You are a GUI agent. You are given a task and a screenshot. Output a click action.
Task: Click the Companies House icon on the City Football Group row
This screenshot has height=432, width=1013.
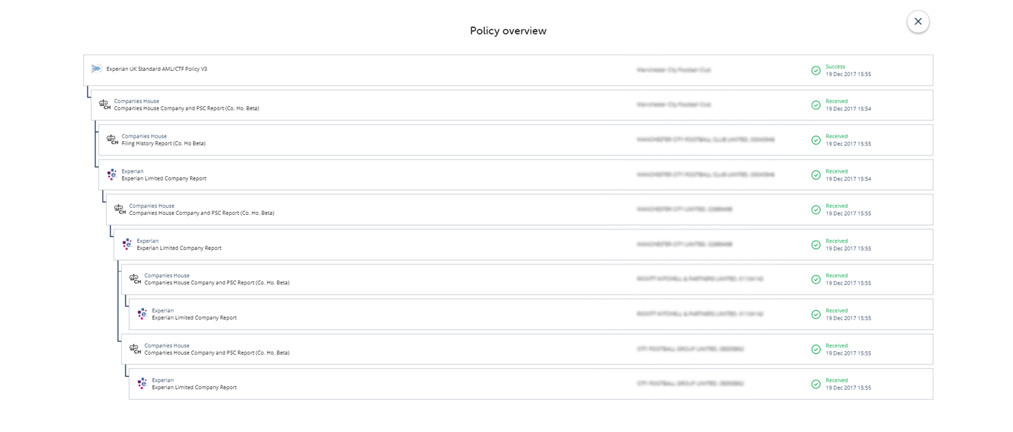[135, 349]
